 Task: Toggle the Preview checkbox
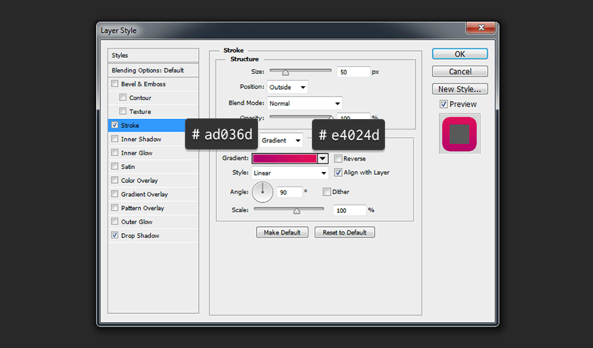tap(444, 104)
